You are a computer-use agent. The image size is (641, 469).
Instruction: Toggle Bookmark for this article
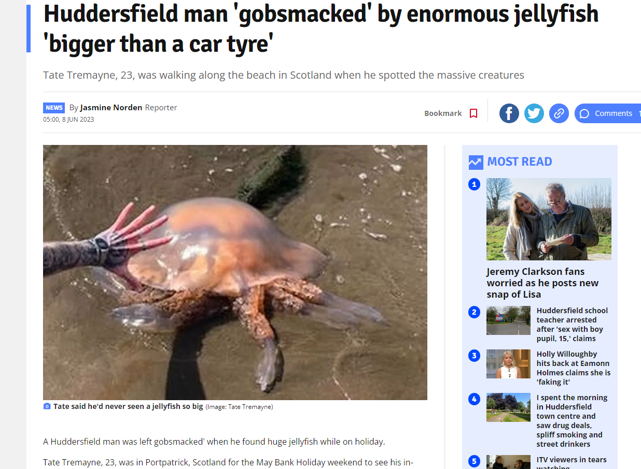coord(451,113)
